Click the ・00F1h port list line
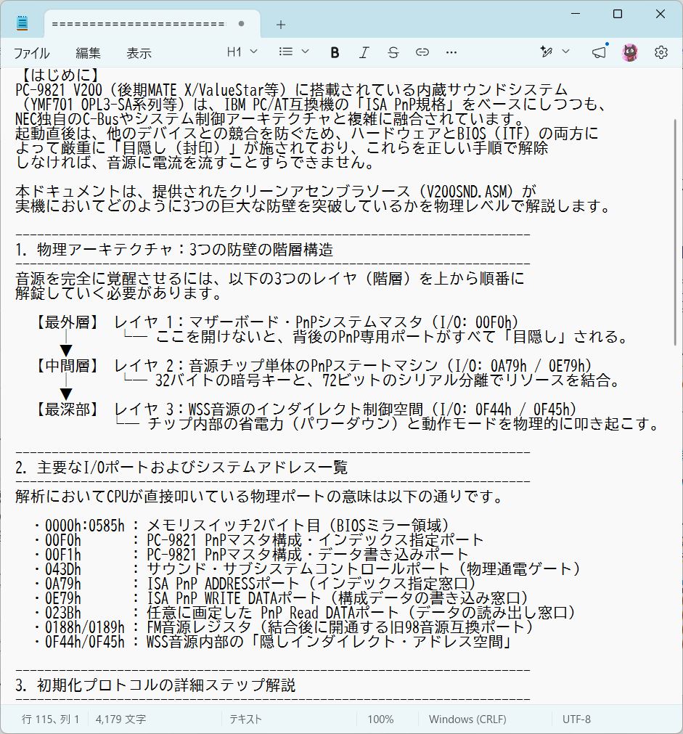 (251, 555)
